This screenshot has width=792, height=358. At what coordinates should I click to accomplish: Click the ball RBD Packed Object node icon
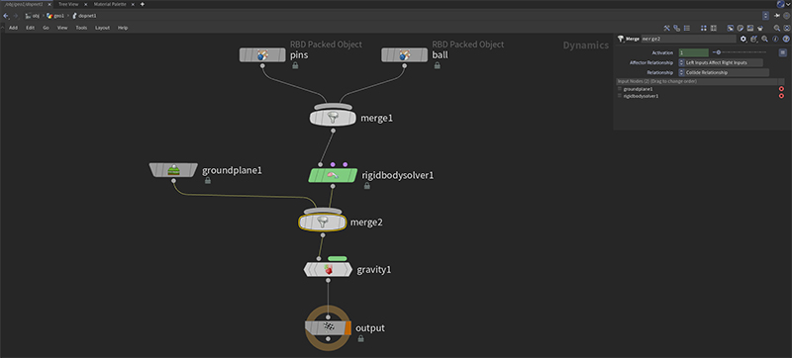pos(404,55)
